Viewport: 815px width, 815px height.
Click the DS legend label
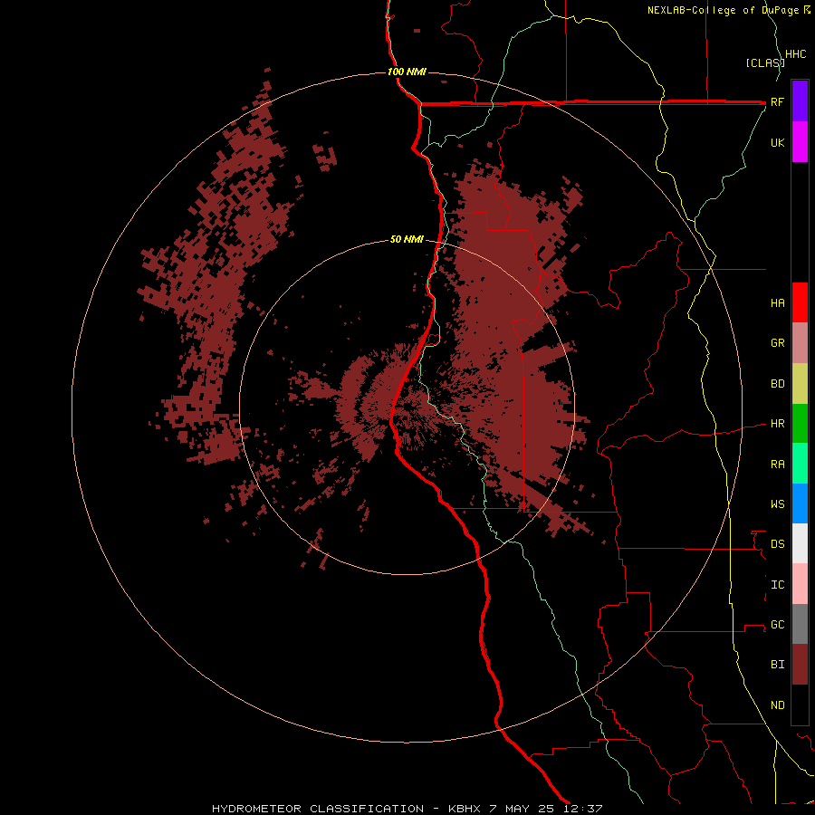(777, 544)
